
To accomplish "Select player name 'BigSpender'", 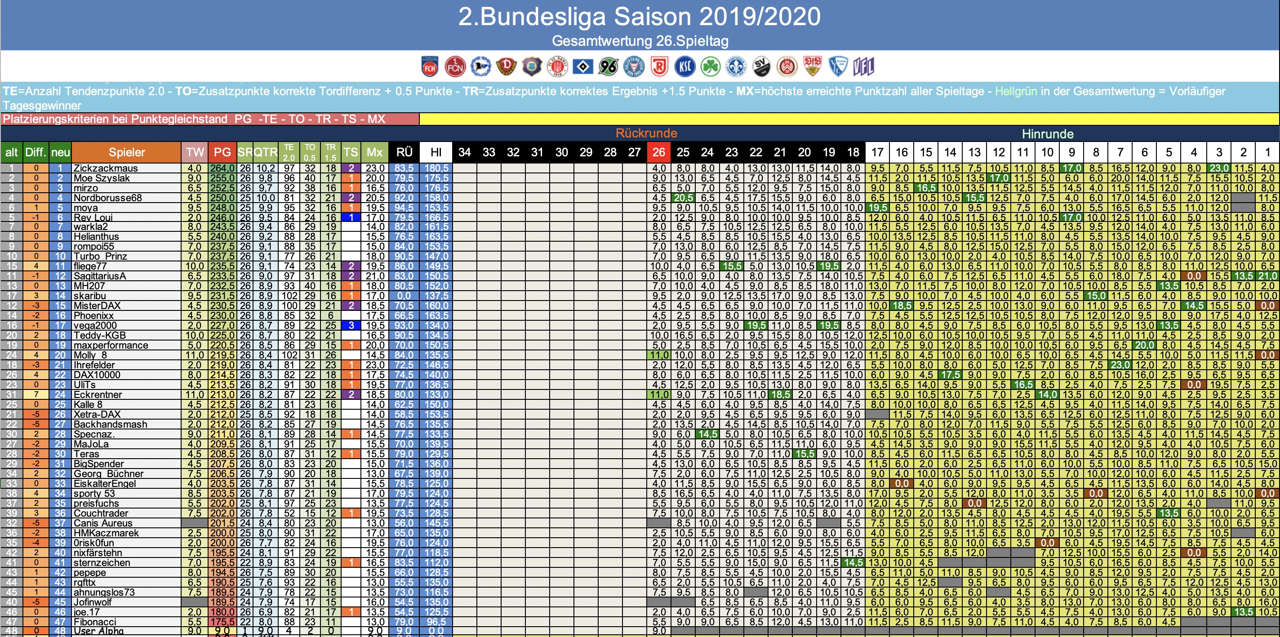I will [99, 464].
